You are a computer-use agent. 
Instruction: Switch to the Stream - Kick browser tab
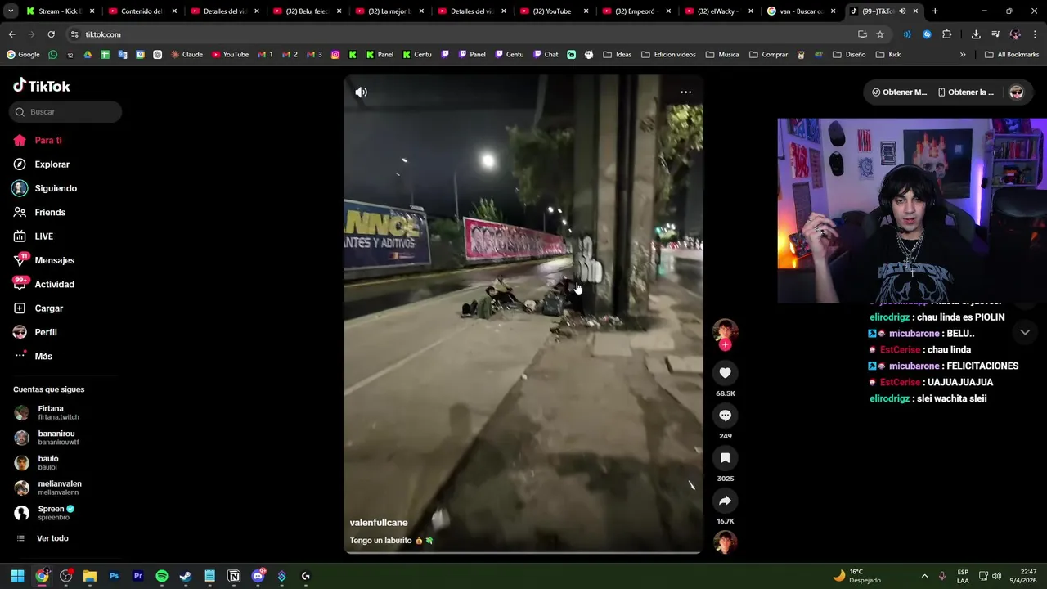pos(61,11)
